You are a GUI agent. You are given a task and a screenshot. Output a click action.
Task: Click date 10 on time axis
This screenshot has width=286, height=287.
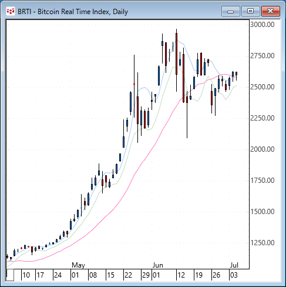(x=26, y=275)
